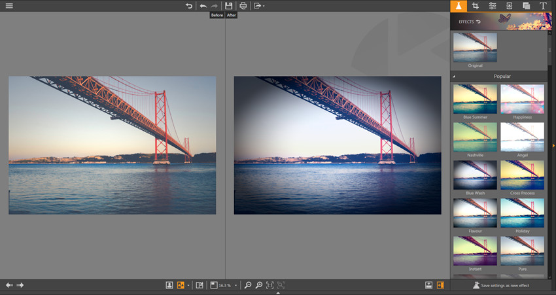Open the split view options dropdown
Viewport: 556px width, 295px height.
pyautogui.click(x=188, y=285)
